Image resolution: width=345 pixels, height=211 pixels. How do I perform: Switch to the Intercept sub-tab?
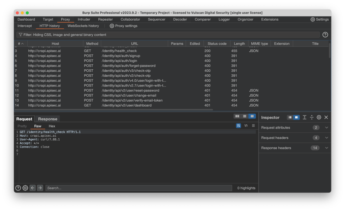(x=25, y=26)
